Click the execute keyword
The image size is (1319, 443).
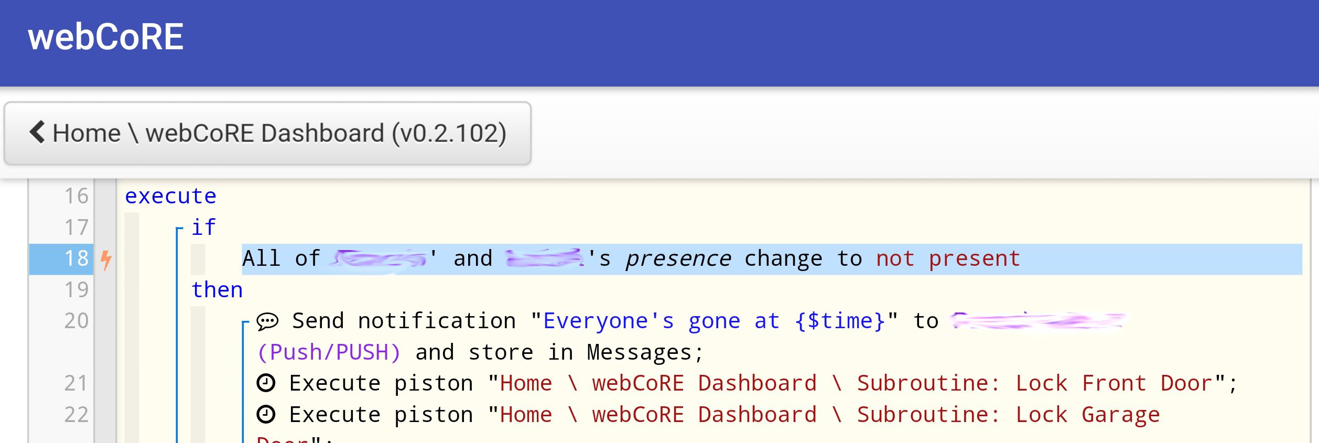click(x=170, y=196)
